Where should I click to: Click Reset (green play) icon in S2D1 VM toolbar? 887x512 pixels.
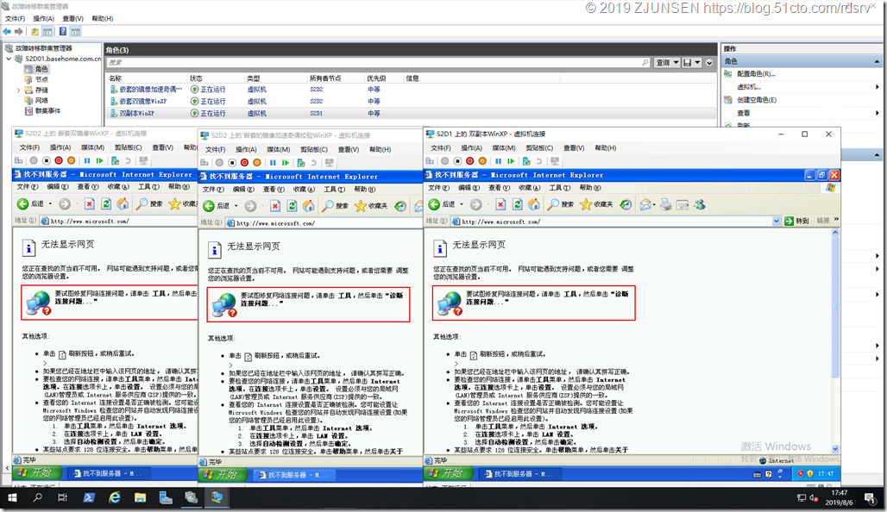point(511,161)
